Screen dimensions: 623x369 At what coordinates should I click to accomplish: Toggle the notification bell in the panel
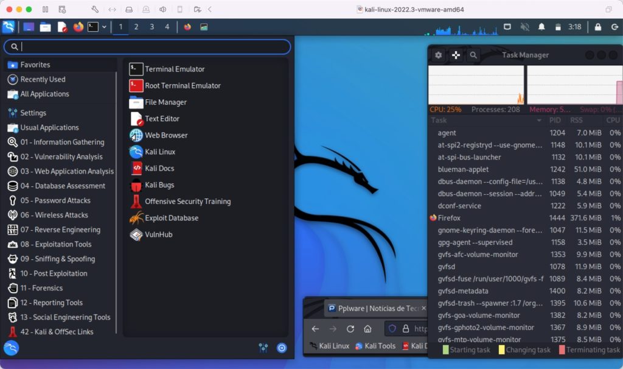point(541,27)
